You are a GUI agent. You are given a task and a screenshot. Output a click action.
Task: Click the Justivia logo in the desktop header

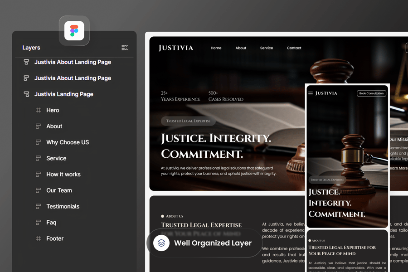click(176, 48)
